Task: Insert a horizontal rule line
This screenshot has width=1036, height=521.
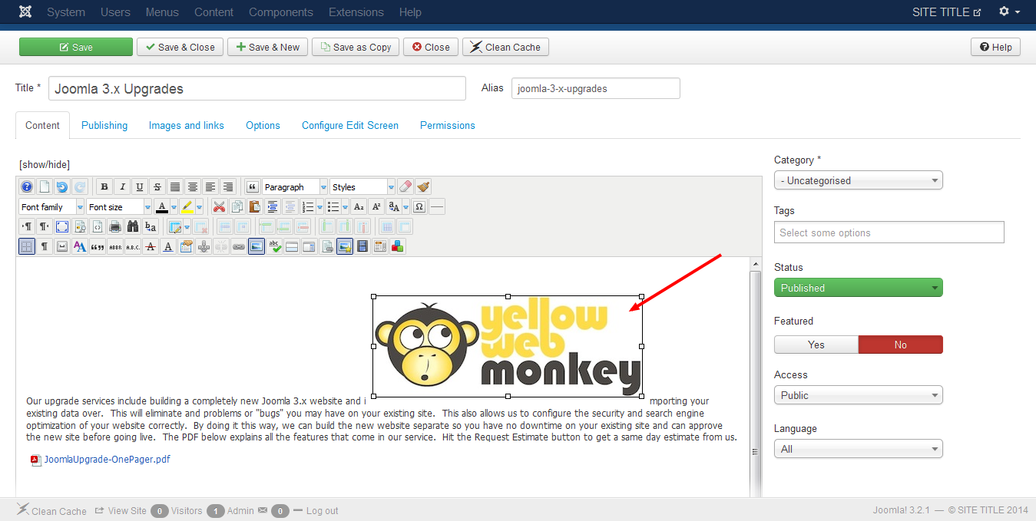Action: [437, 206]
